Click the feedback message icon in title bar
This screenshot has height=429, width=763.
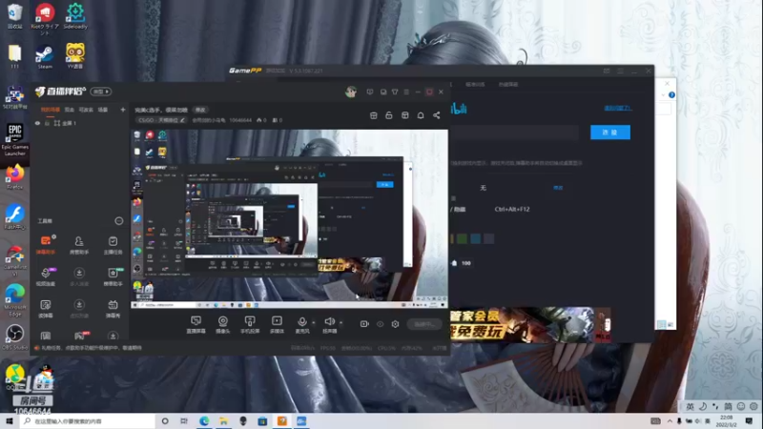click(370, 92)
